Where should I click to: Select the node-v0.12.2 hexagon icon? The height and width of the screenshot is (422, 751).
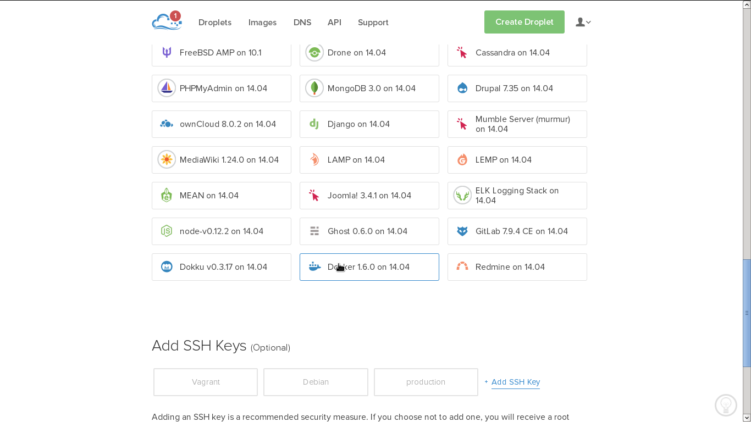point(166,231)
